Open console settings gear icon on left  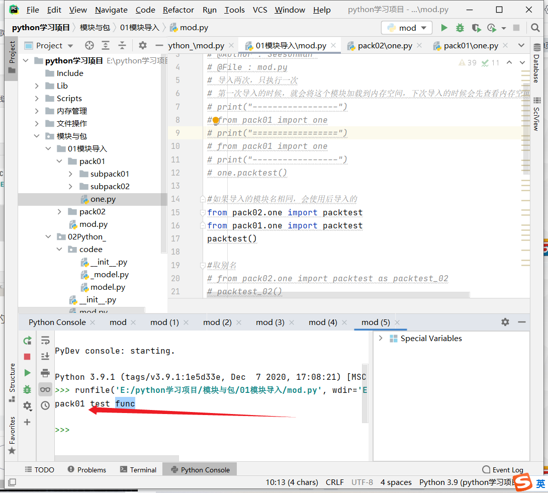[x=27, y=406]
